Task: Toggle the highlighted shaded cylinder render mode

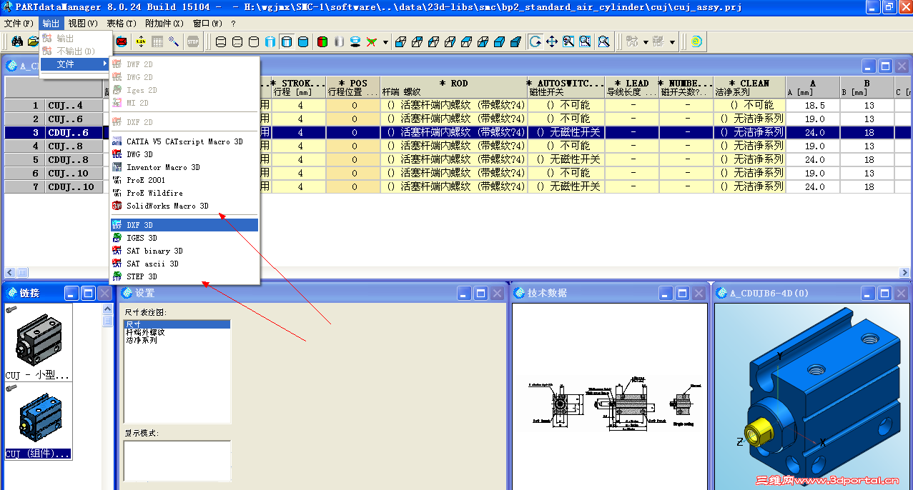Action: 288,41
